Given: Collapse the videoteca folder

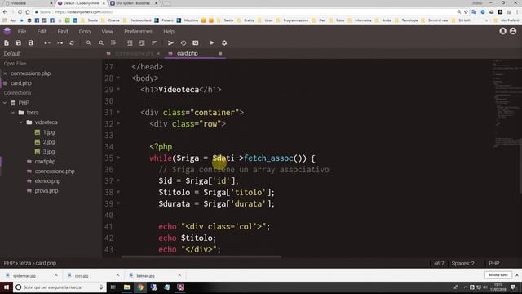Looking at the screenshot, I should click(21, 122).
